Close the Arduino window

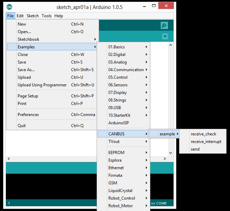pos(166,6)
